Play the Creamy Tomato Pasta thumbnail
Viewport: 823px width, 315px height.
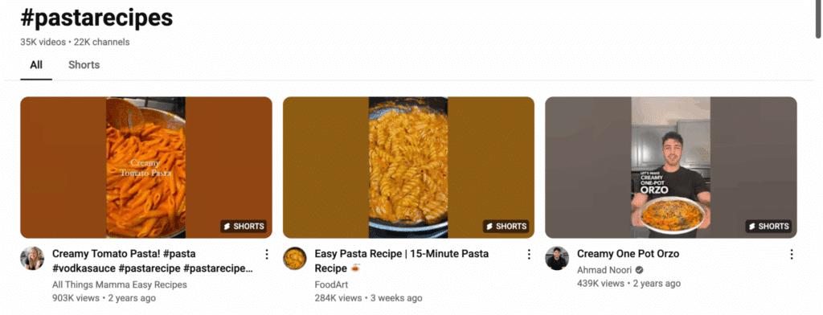[x=146, y=167]
